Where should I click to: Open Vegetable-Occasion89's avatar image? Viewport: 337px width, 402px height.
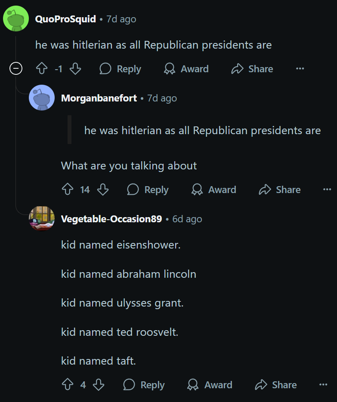(x=42, y=218)
